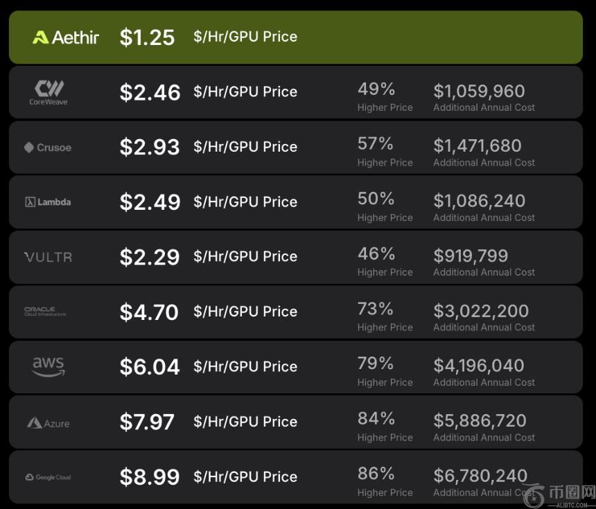This screenshot has height=509, width=596.
Task: Click Aethir's $1.25 price
Action: (147, 37)
